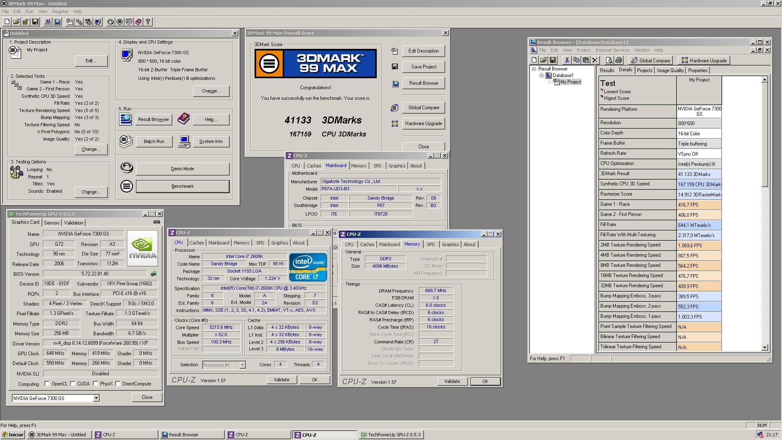Open Internet Services menu in Result Browser
Viewport: 782px width, 440px height.
point(612,50)
